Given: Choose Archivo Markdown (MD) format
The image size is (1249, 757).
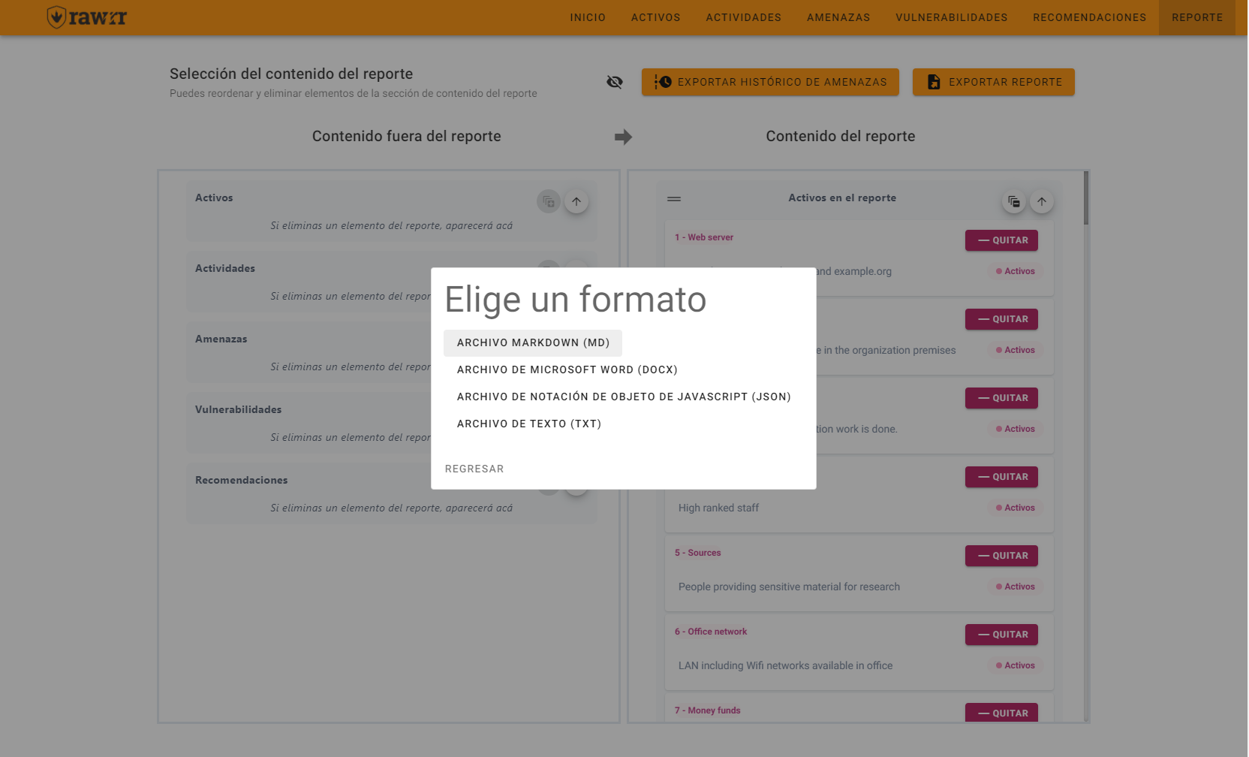Looking at the screenshot, I should 533,342.
